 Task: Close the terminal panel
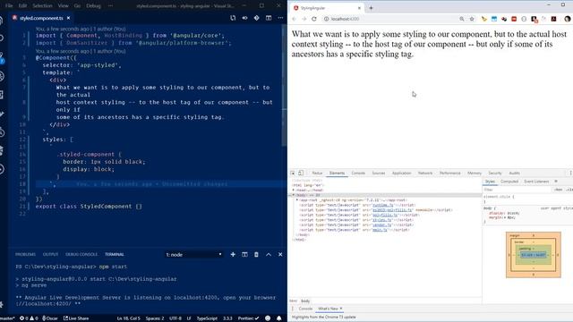point(280,254)
